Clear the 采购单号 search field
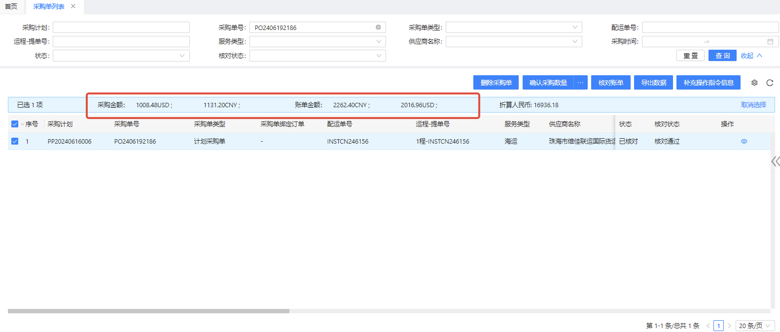Viewport: 780px width, 332px height. (x=378, y=28)
